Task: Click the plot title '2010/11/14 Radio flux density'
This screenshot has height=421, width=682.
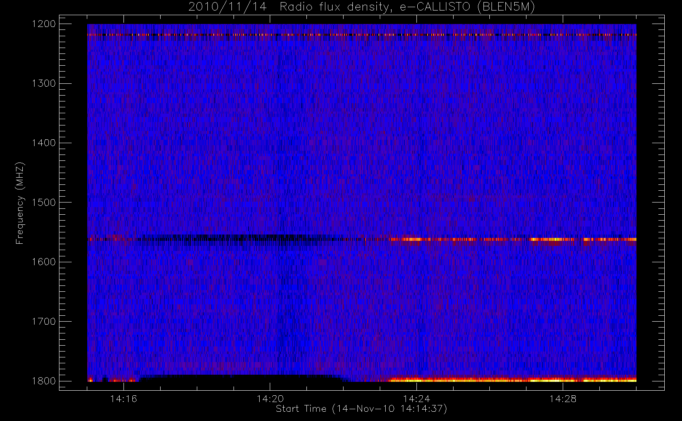Action: pos(362,7)
